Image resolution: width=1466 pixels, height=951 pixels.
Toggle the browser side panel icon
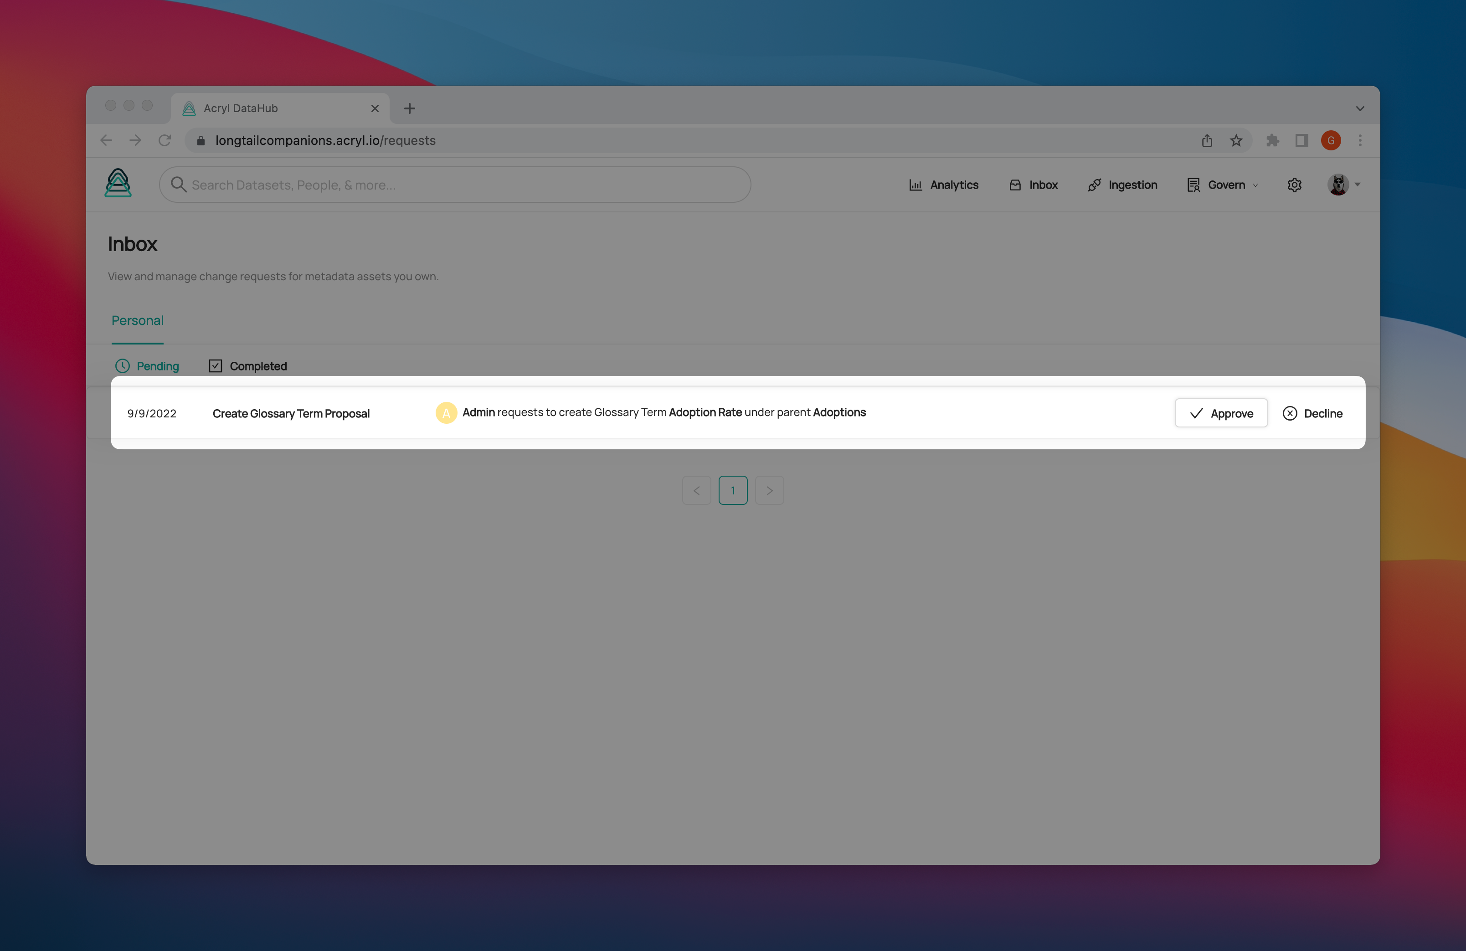1301,140
